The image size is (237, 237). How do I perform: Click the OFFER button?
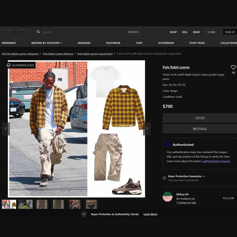[x=200, y=118]
